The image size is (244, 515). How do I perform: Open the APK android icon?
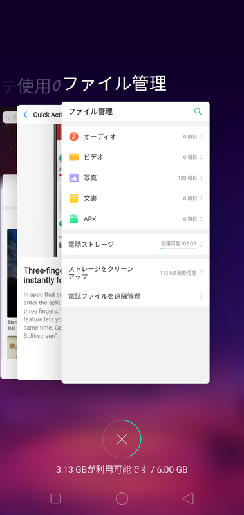pyautogui.click(x=74, y=219)
